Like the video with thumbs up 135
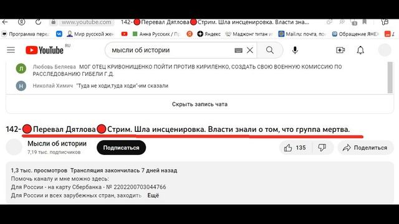399x224 pixels. pos(296,147)
